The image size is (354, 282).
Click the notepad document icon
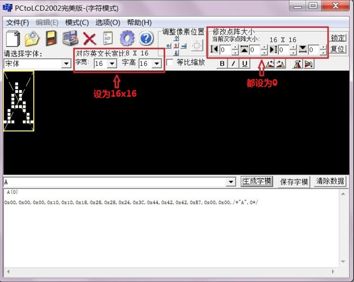tap(108, 38)
